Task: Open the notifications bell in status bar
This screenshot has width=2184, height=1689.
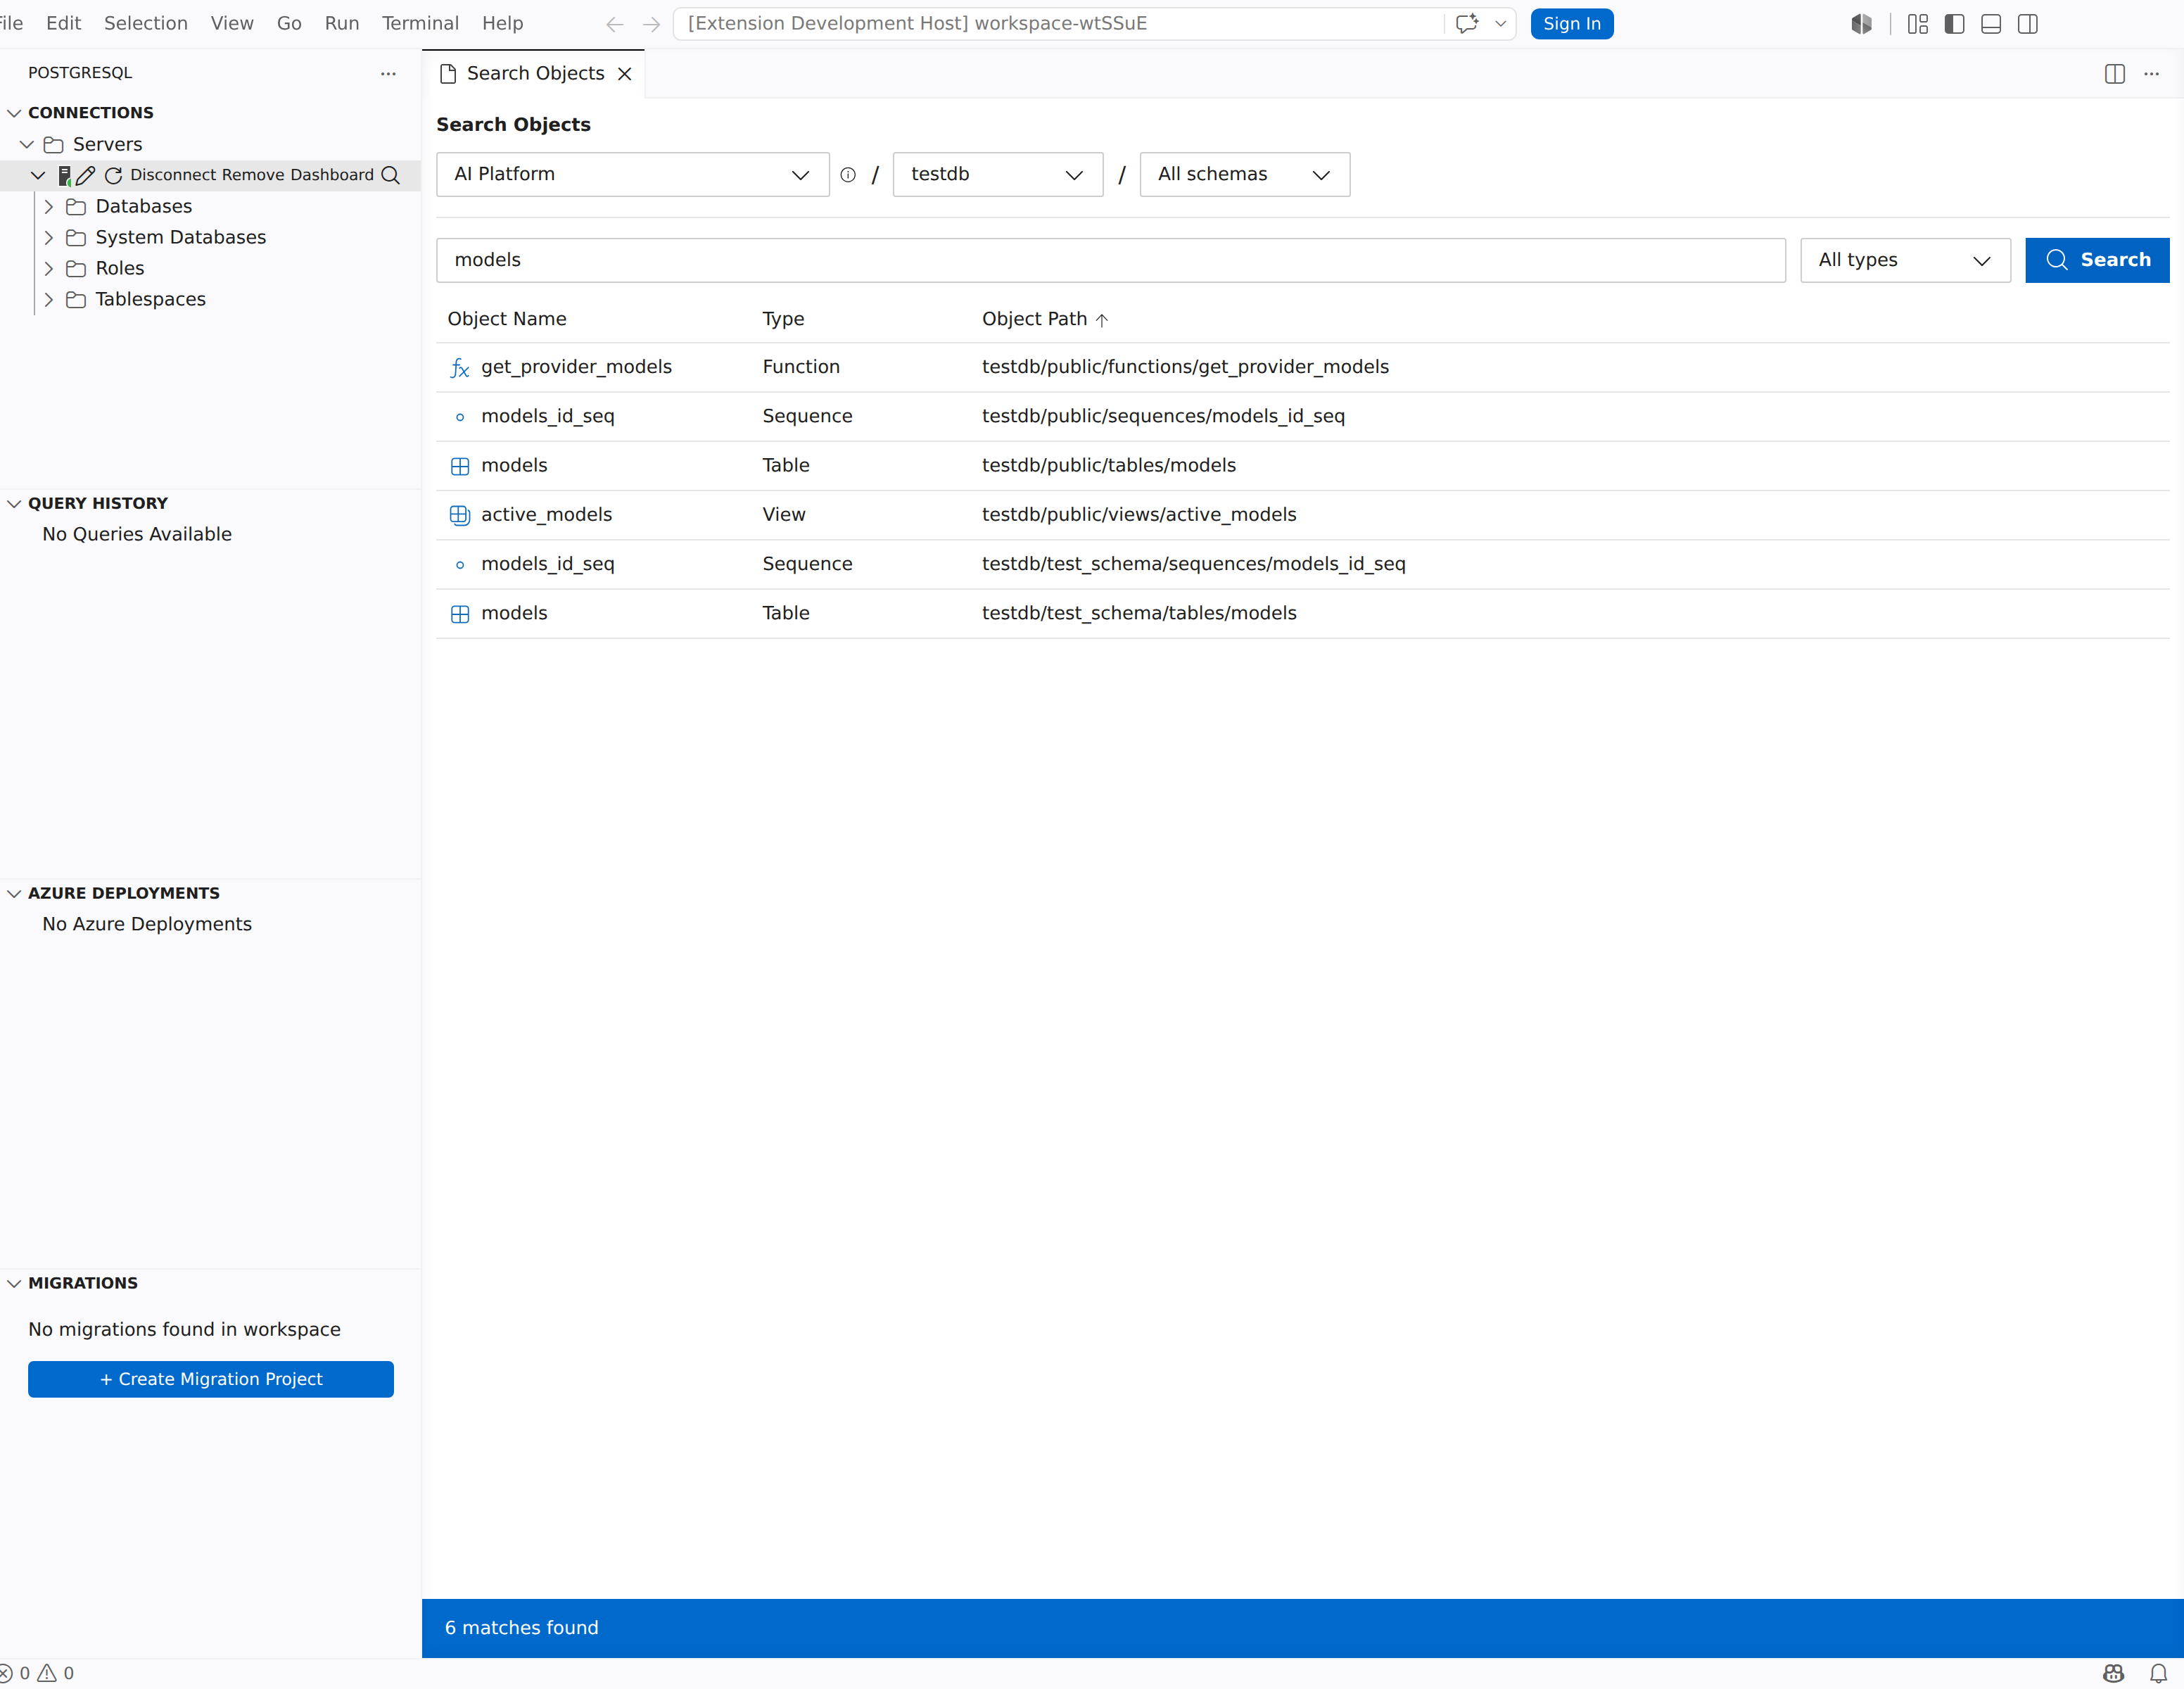Action: pyautogui.click(x=2158, y=1673)
